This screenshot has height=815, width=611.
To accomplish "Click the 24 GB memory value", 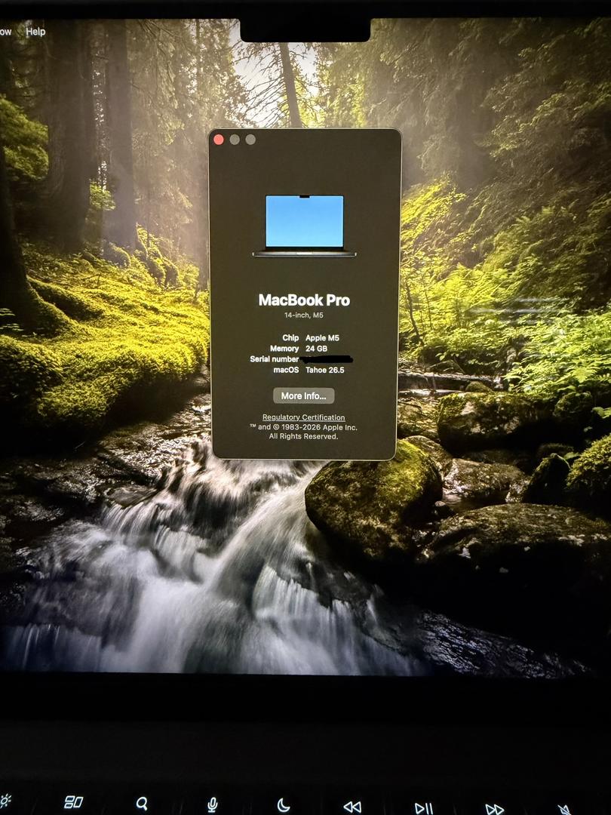I will coord(316,349).
